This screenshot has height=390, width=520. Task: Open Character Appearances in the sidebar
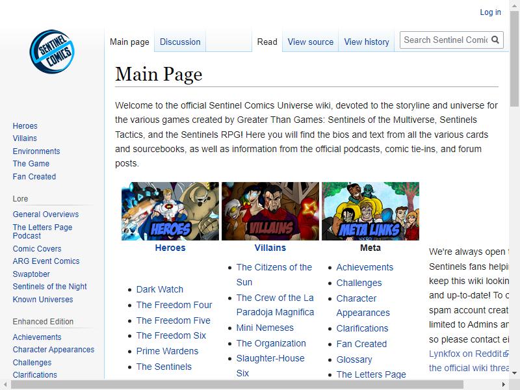pyautogui.click(x=53, y=350)
